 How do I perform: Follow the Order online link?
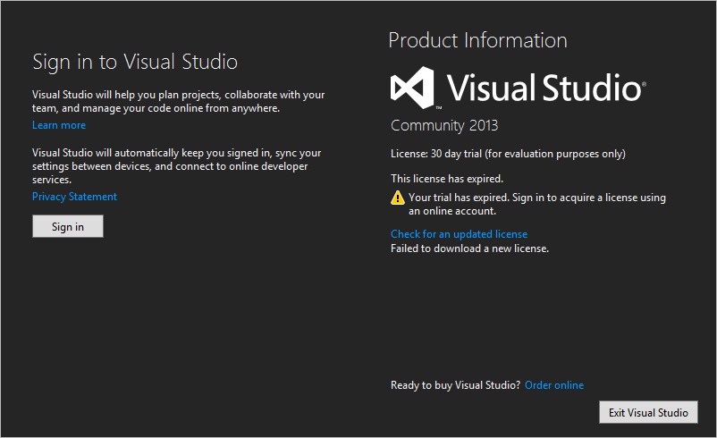[x=554, y=385]
